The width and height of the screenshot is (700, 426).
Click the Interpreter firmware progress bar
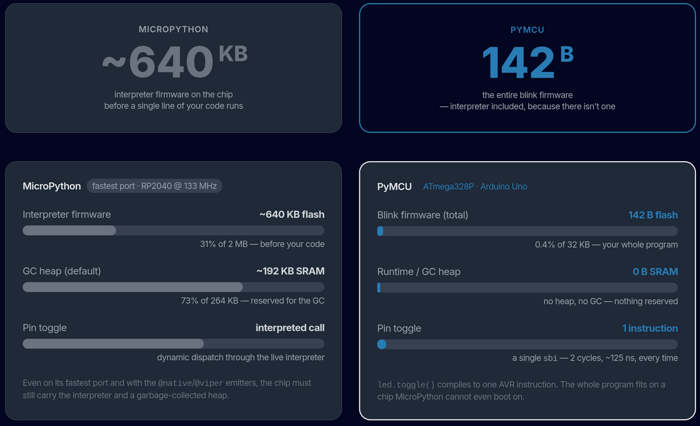pos(173,231)
